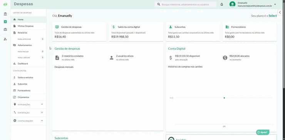Open the Subcontas summary card
The width and height of the screenshot is (285, 140).
point(193,32)
